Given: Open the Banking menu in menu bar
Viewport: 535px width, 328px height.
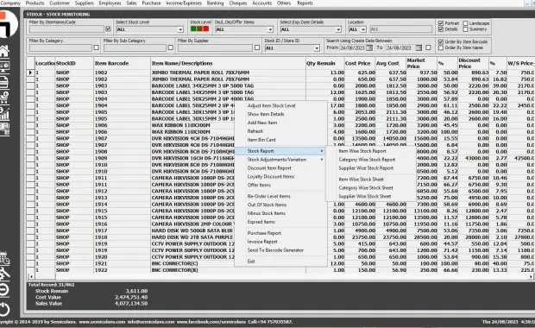Looking at the screenshot, I should pyautogui.click(x=216, y=3).
